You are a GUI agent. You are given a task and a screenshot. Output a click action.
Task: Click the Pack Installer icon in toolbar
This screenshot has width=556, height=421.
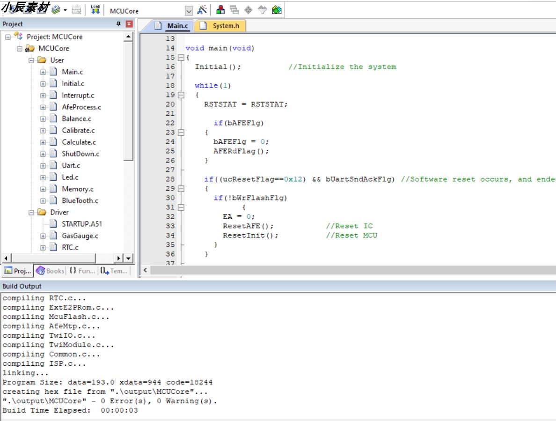click(x=277, y=10)
